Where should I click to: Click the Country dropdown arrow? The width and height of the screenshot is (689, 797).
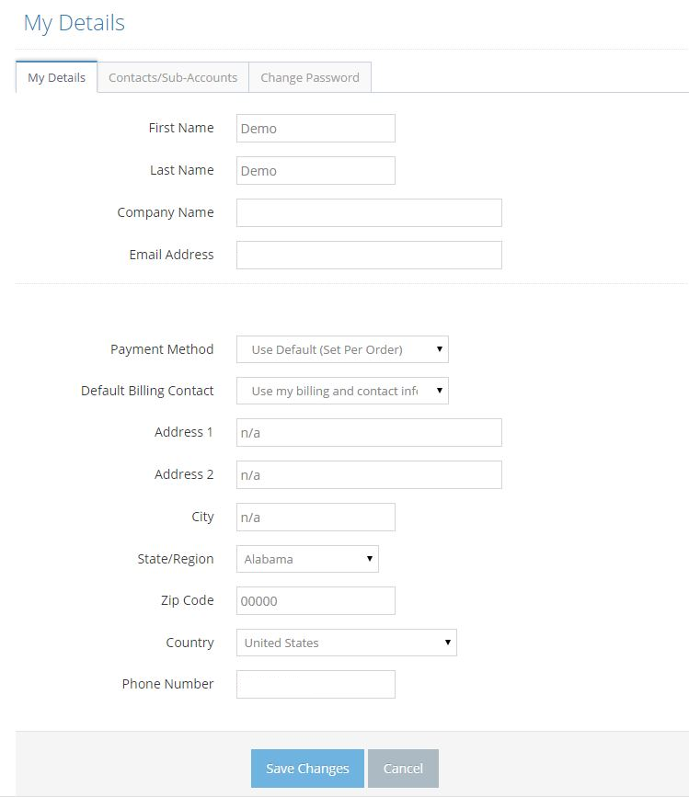click(x=449, y=643)
